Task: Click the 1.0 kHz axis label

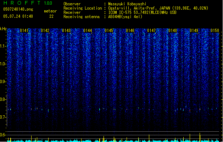Action: pyautogui.click(x=3, y=64)
